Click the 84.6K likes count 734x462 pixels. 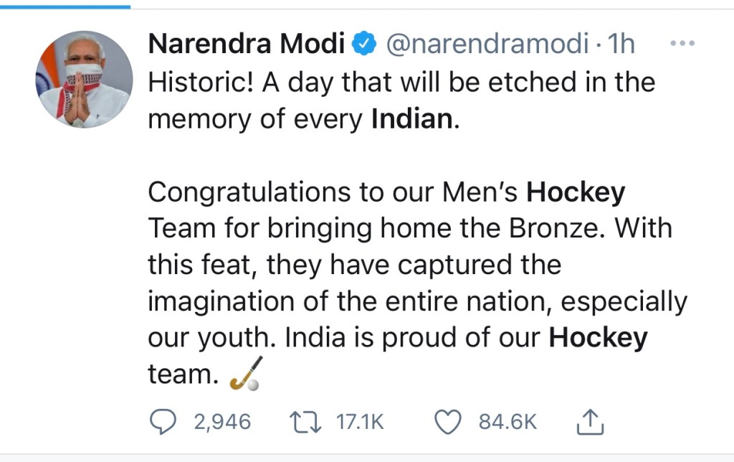click(507, 422)
